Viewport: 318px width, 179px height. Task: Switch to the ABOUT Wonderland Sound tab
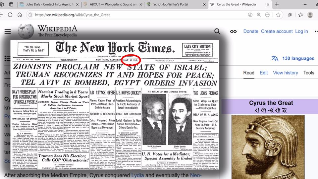(113, 4)
